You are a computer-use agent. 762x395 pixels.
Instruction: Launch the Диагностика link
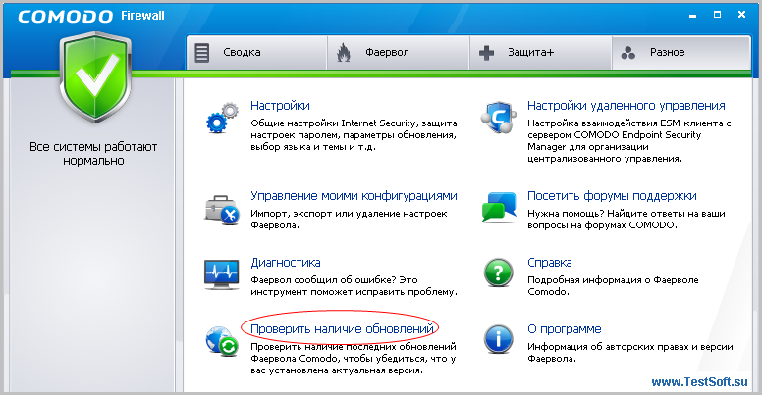point(286,263)
